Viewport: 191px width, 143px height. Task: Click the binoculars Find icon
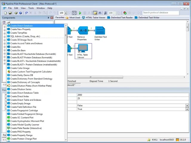point(100,13)
